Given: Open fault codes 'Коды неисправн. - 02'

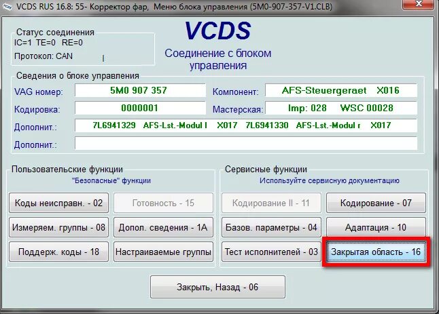Looking at the screenshot, I should (58, 203).
